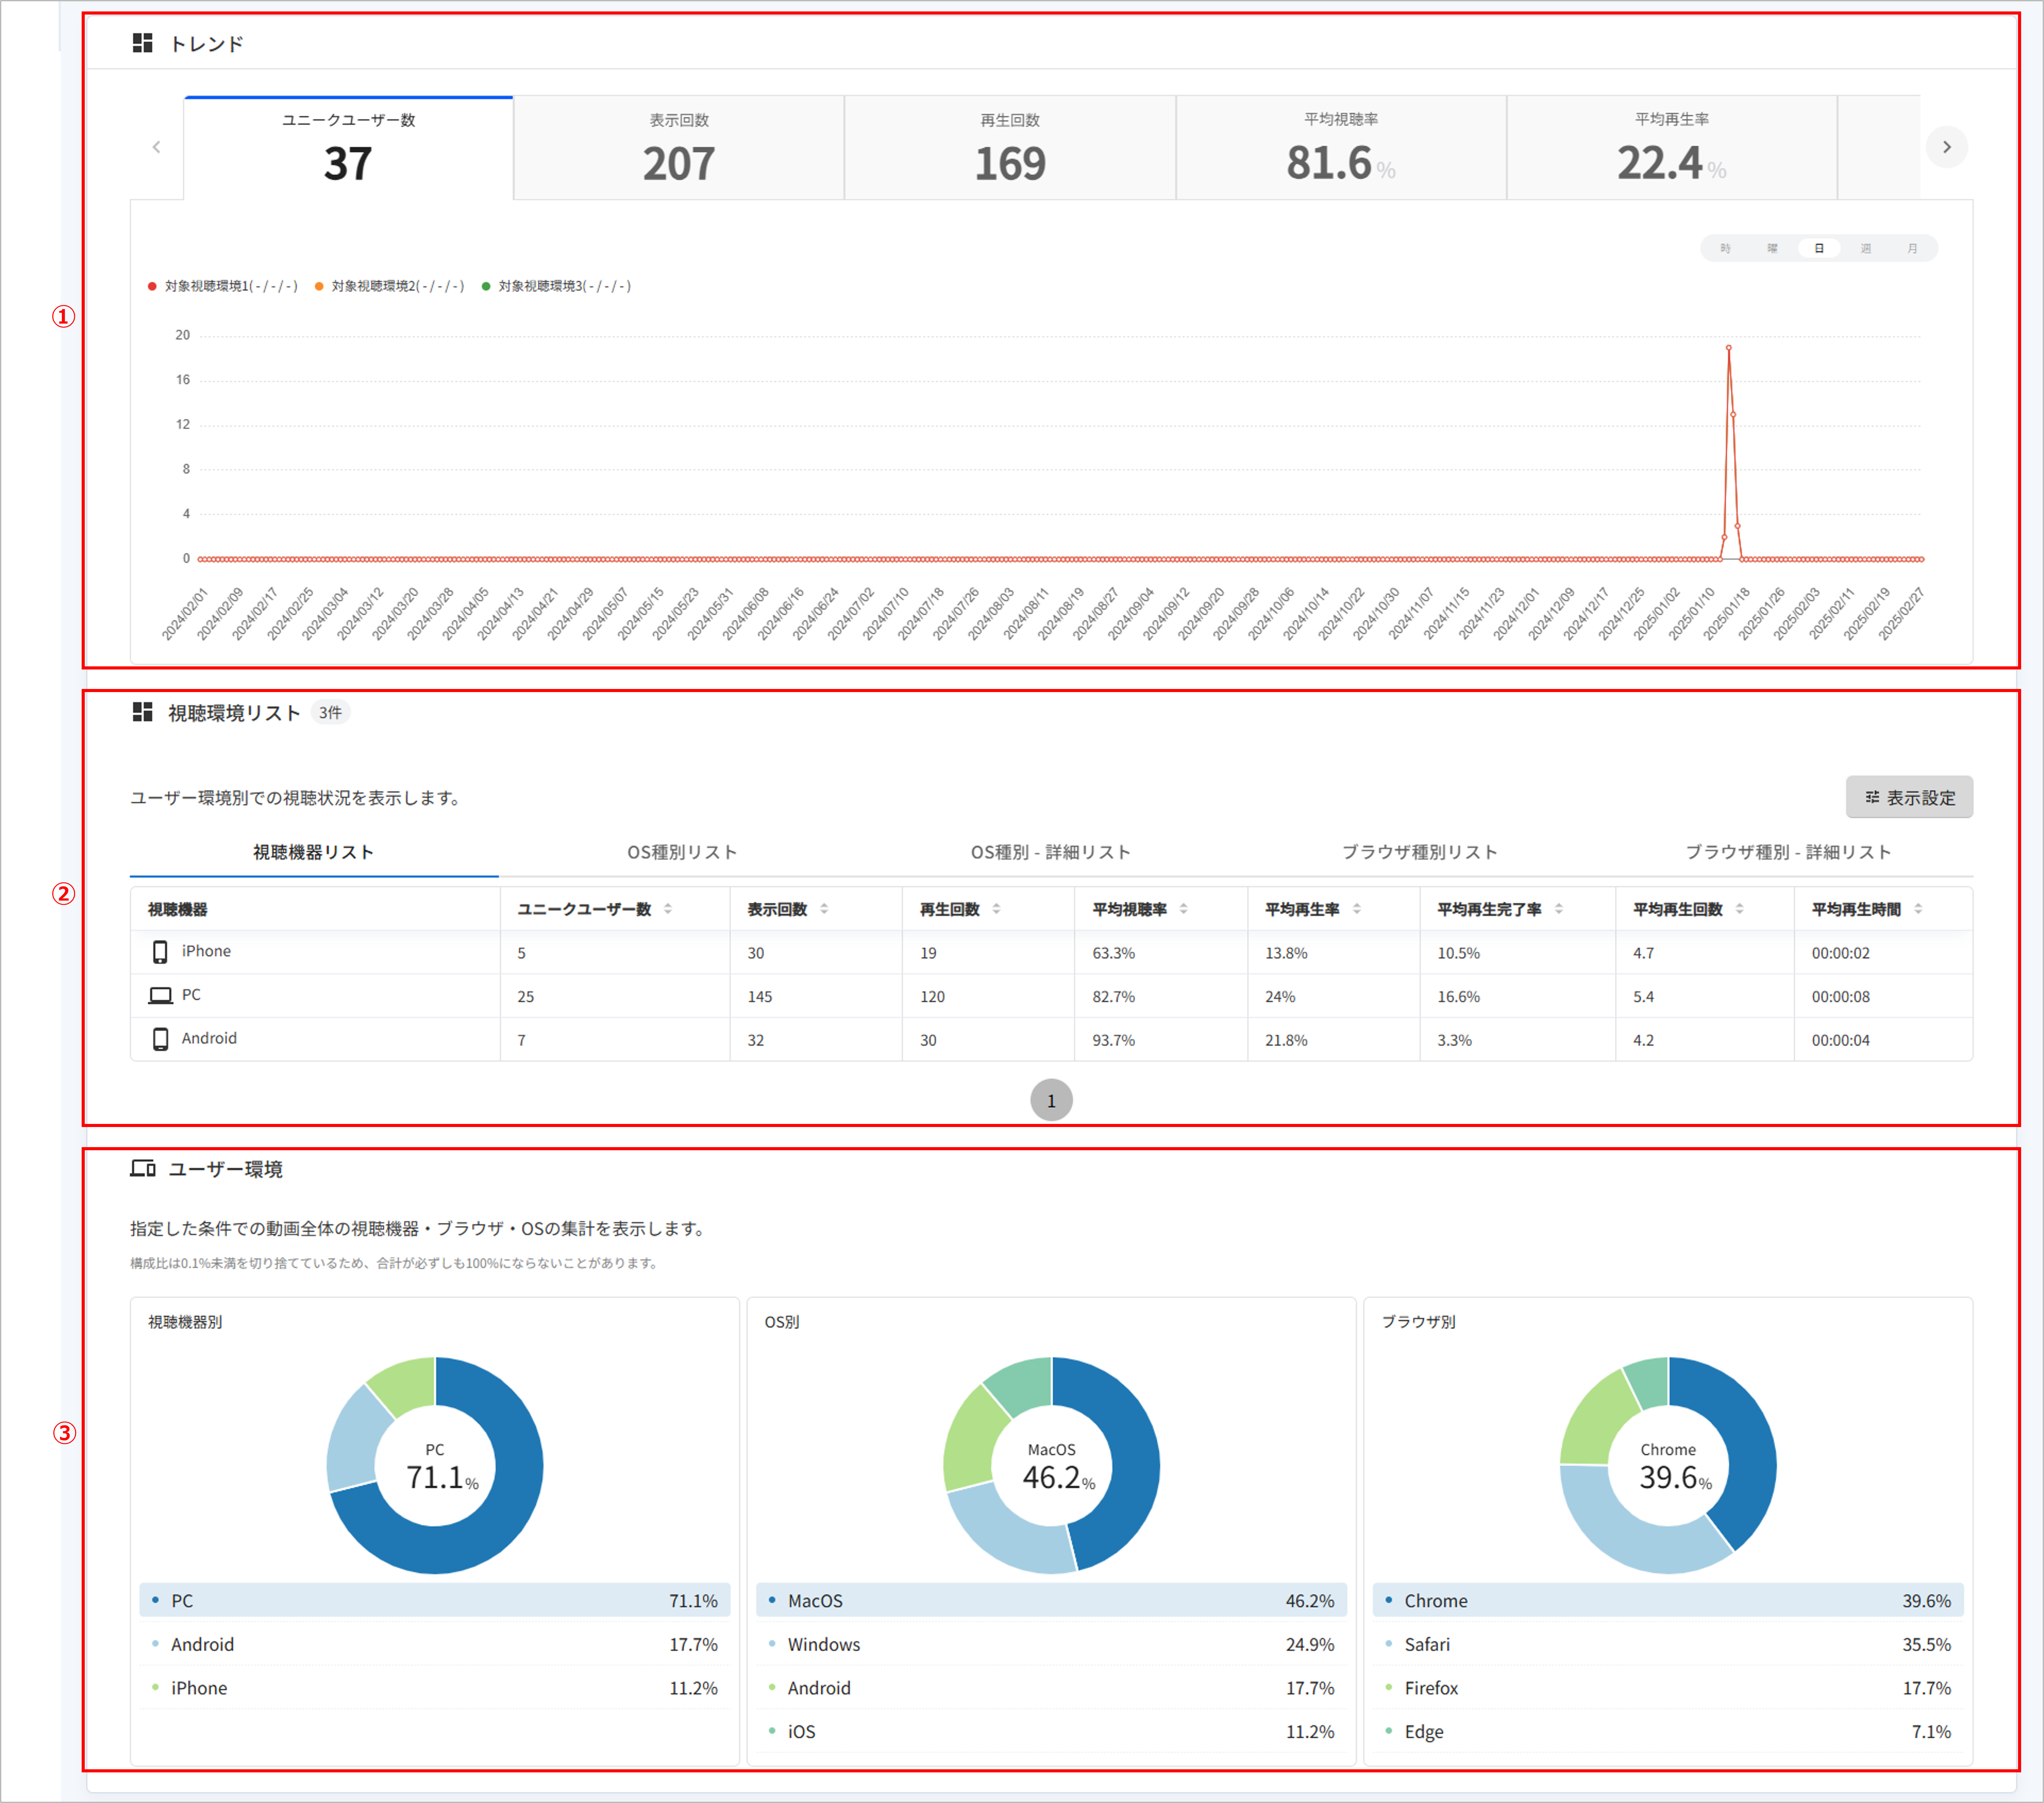Select Edge 7.1% legend row
The image size is (2044, 1803).
1668,1731
